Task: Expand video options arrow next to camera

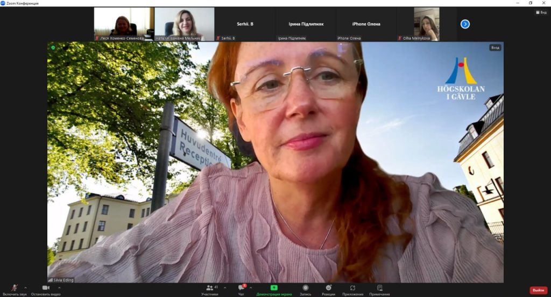Action: pos(59,287)
